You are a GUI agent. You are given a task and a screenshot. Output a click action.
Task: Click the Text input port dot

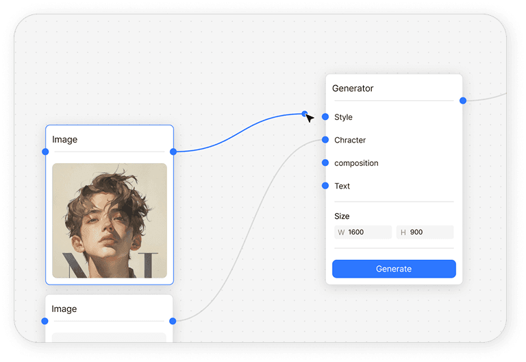pos(325,186)
